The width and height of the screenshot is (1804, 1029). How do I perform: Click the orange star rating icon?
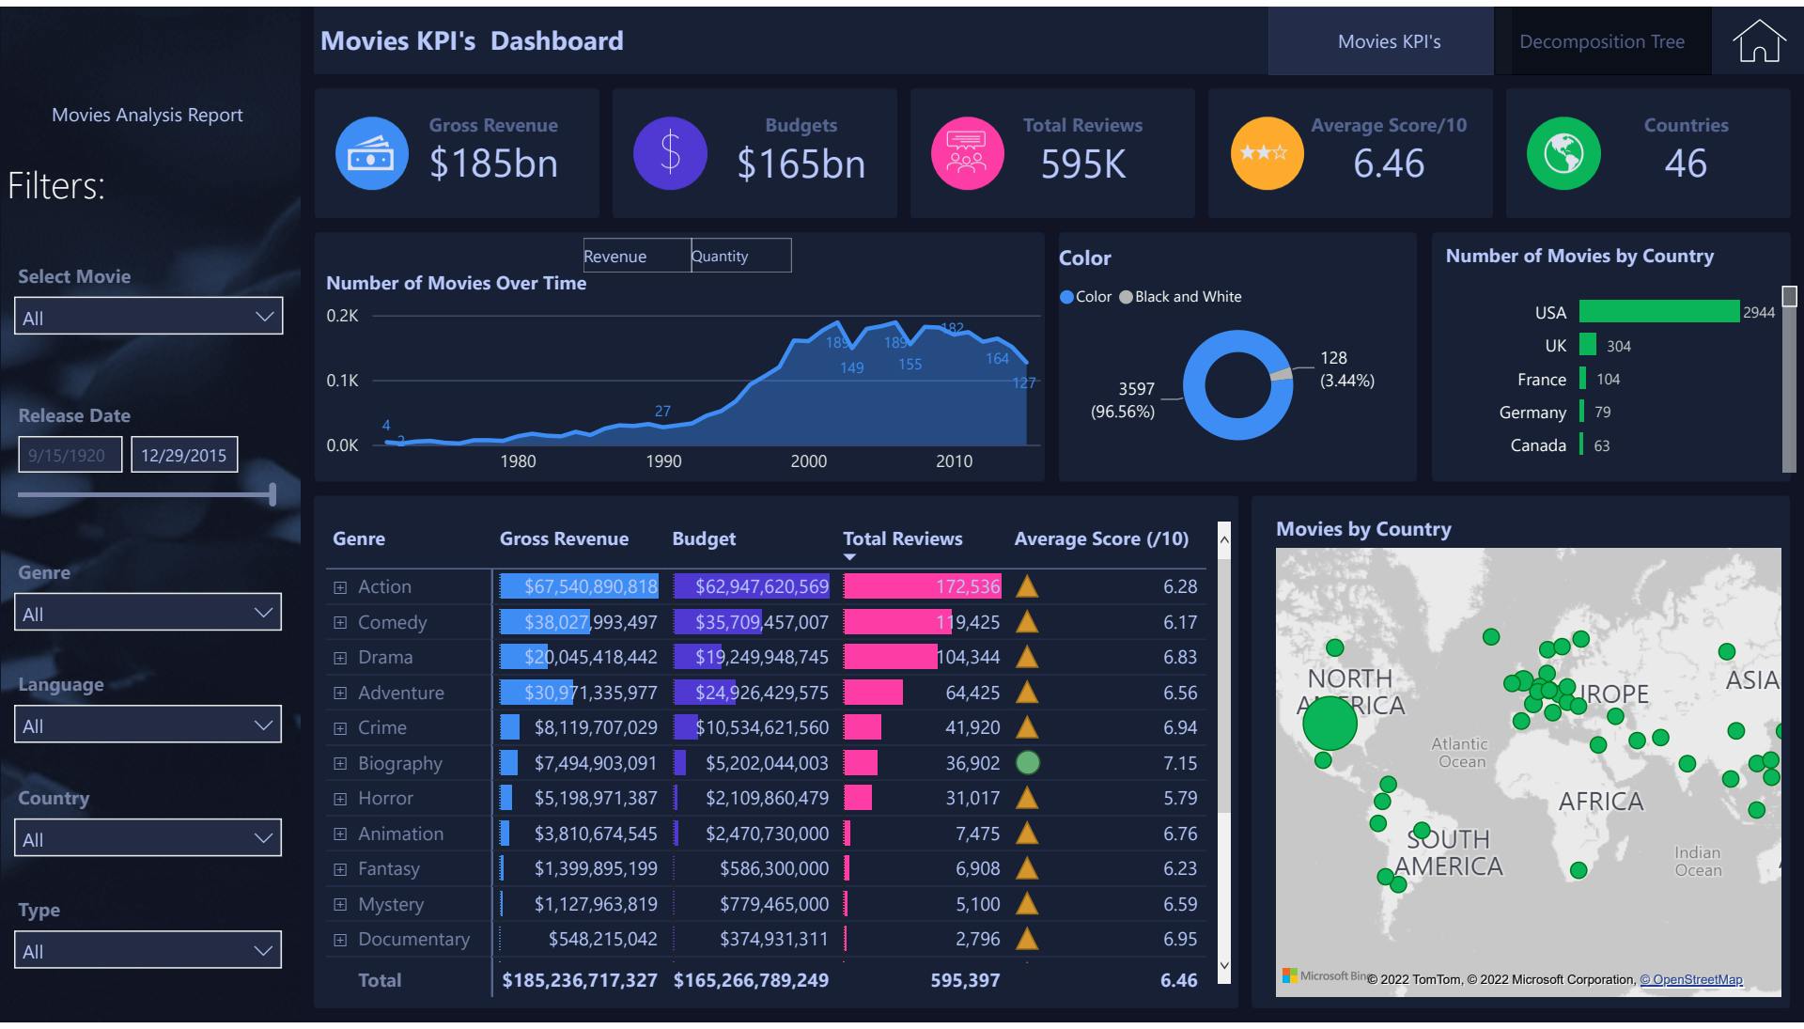point(1267,153)
